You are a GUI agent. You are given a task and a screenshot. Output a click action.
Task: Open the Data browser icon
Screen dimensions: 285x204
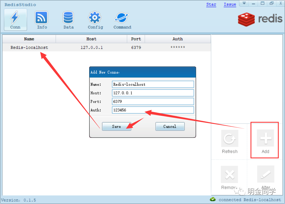tap(68, 19)
